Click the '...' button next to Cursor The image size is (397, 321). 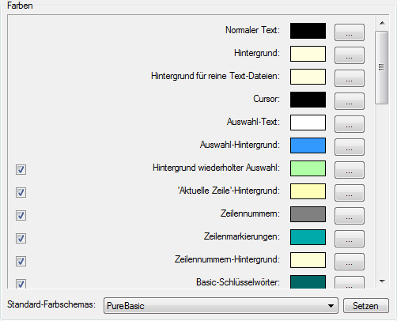pos(350,101)
